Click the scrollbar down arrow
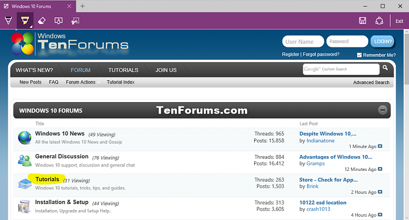409x220 pixels. [x=406, y=217]
